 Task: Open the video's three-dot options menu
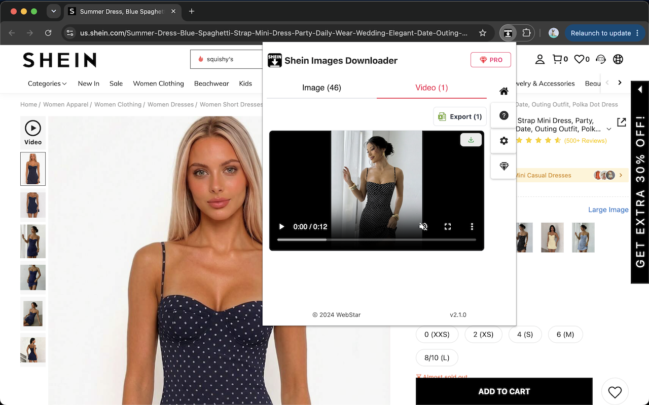tap(472, 227)
